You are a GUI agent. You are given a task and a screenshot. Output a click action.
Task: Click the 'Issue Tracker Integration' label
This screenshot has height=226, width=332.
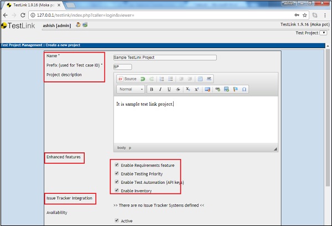pyautogui.click(x=69, y=198)
